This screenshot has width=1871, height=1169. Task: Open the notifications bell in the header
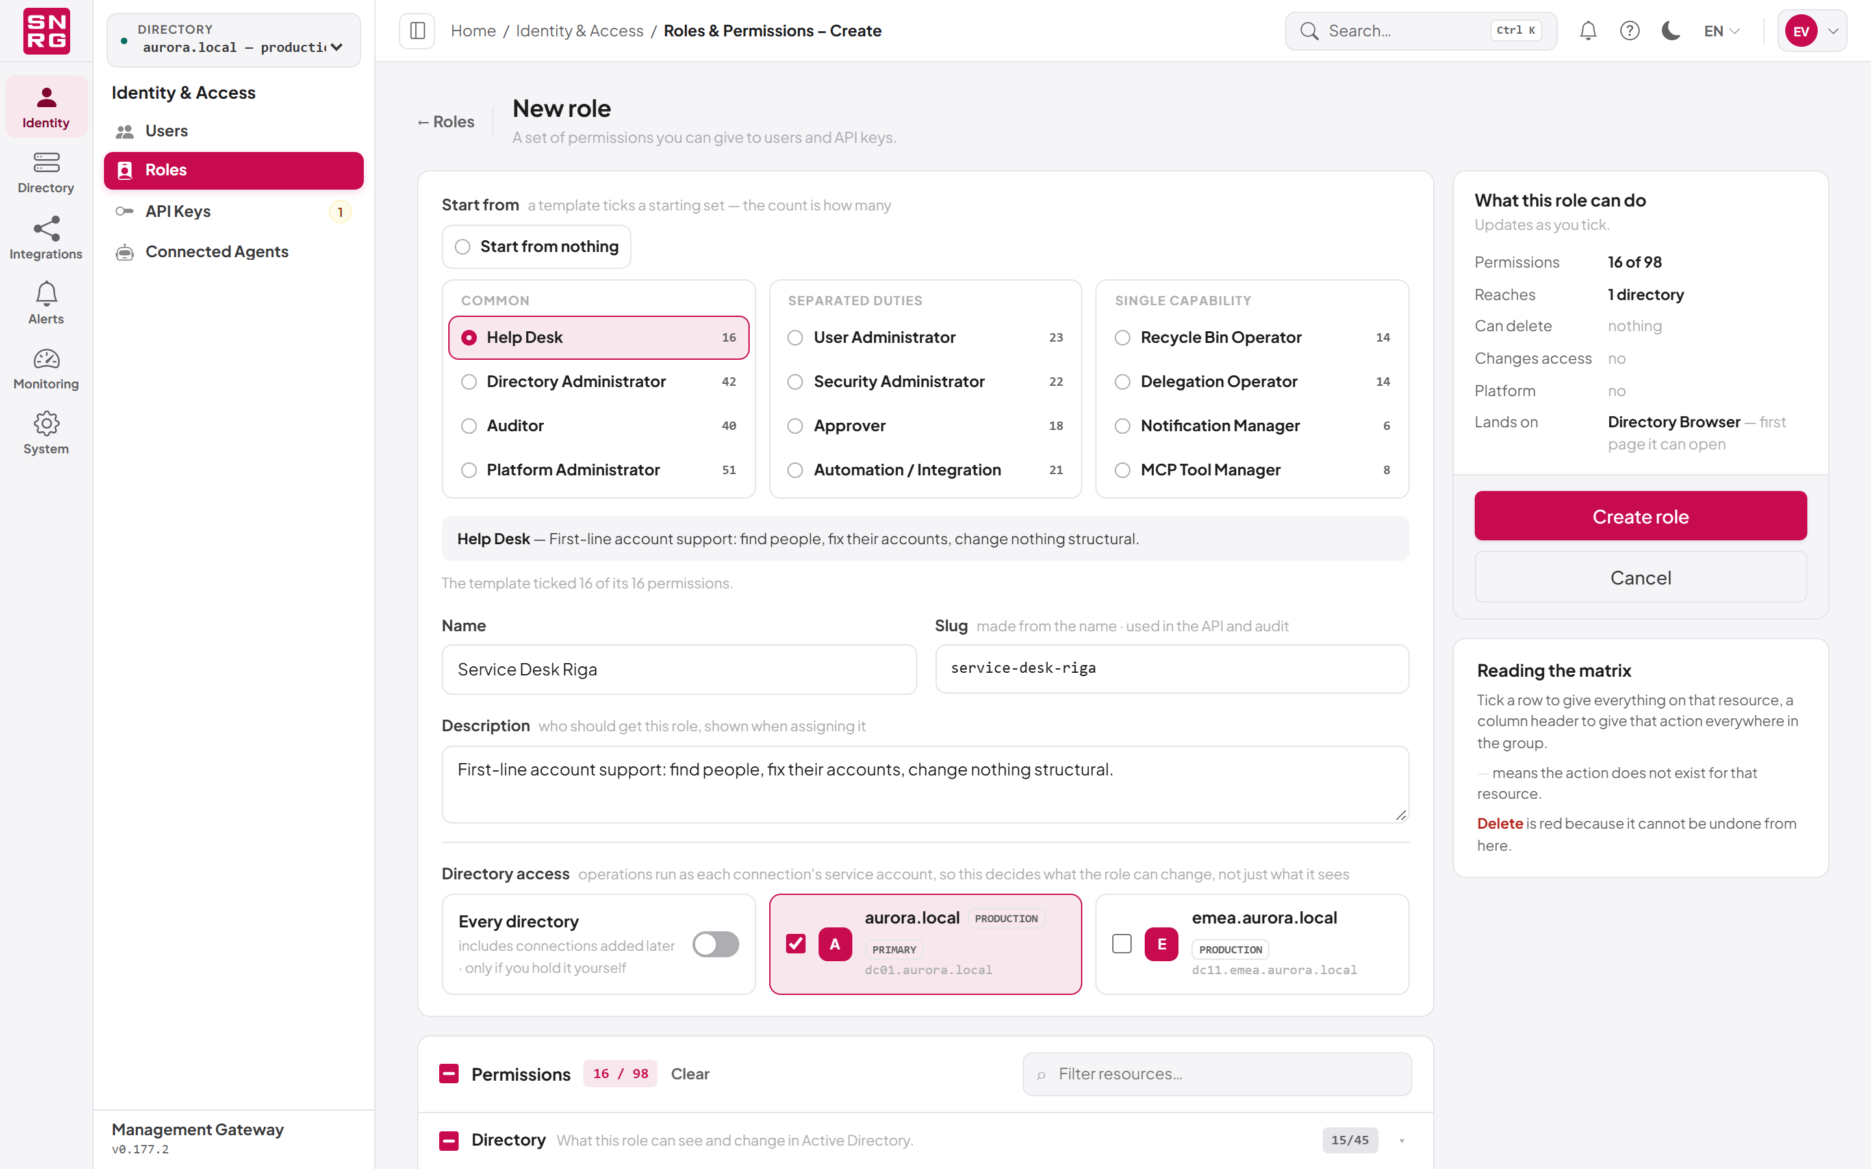coord(1588,31)
